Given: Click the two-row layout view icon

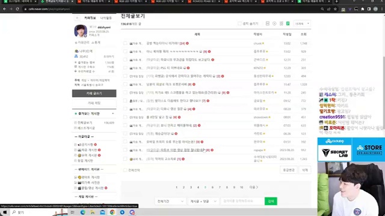Looking at the screenshot, I should 268,23.
